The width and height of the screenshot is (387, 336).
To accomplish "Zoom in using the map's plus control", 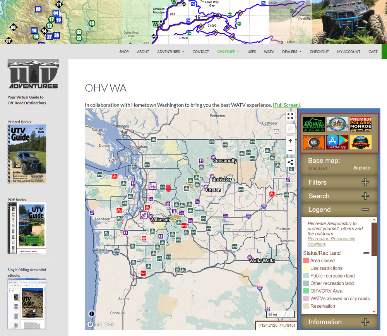I will pyautogui.click(x=290, y=141).
